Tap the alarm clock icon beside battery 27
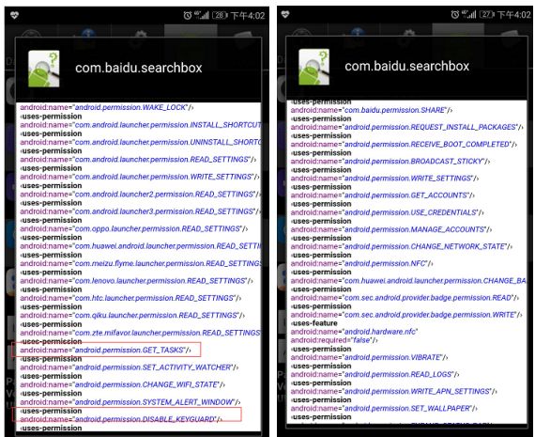The width and height of the screenshot is (535, 437). click(x=455, y=14)
